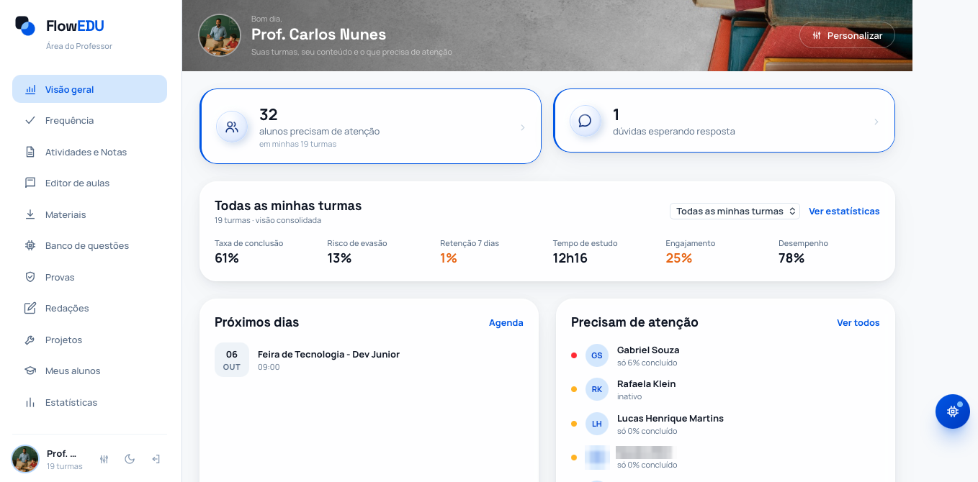Screen dimensions: 978x482
Task: Open the Agenda link
Action: point(506,322)
